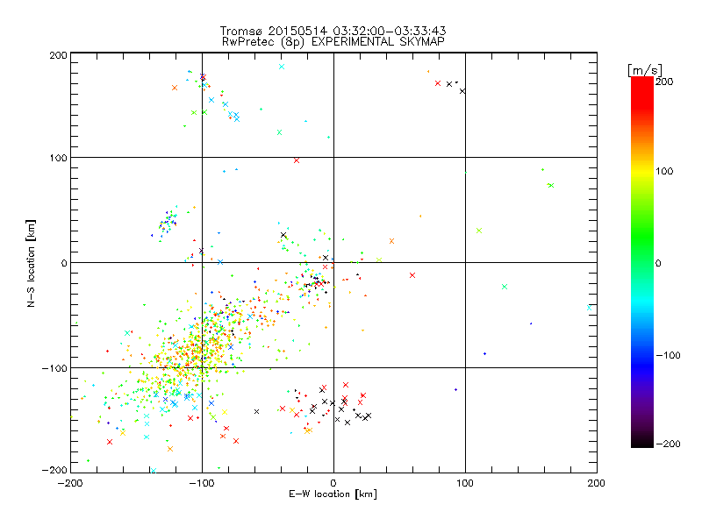
Task: Click the y-axis tick label '200'
Action: pos(59,55)
